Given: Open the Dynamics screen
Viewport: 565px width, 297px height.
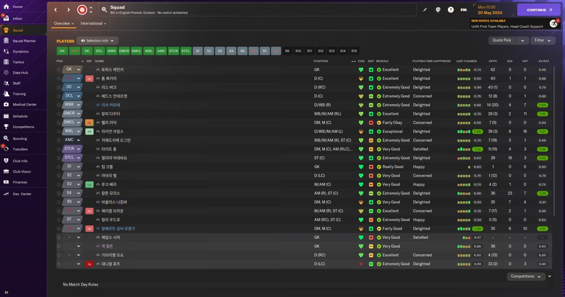Looking at the screenshot, I should click(20, 52).
